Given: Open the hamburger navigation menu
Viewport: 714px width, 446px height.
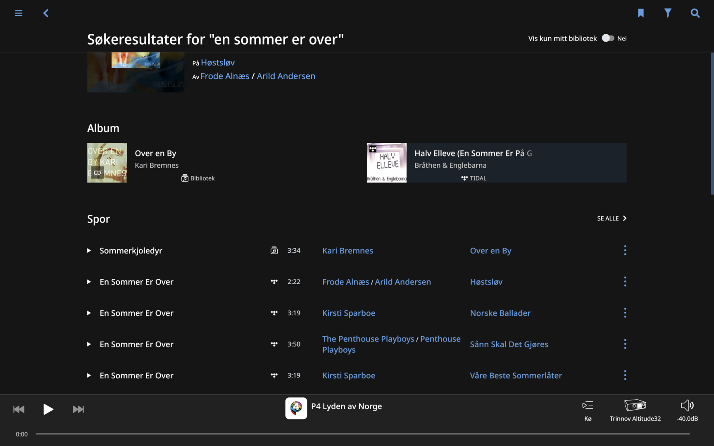Looking at the screenshot, I should pyautogui.click(x=19, y=13).
